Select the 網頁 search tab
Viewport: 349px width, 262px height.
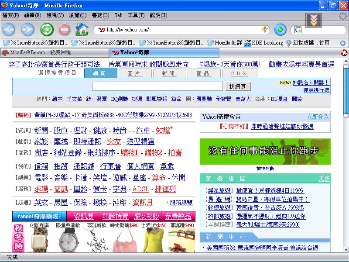[101, 73]
